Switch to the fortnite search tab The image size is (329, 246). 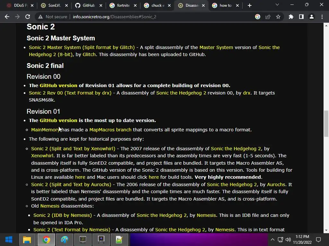[x=123, y=5]
